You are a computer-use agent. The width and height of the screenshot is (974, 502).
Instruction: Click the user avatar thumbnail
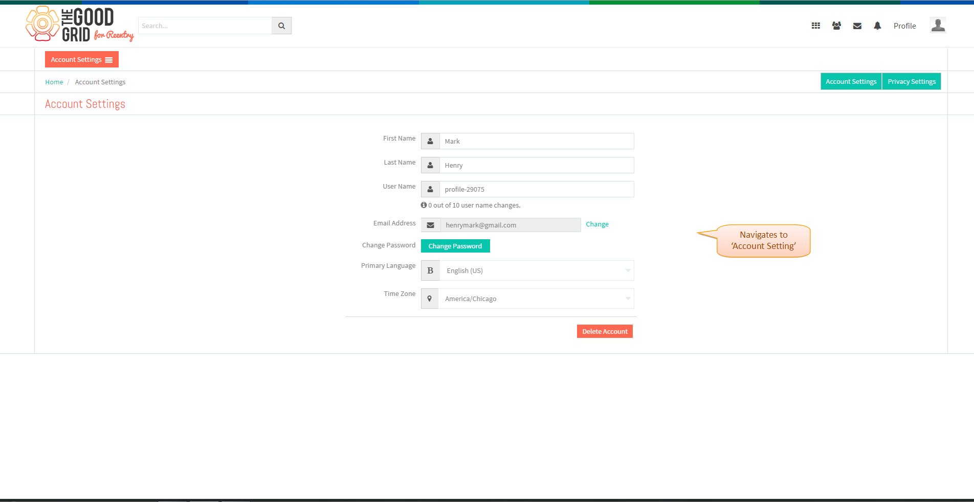point(938,25)
